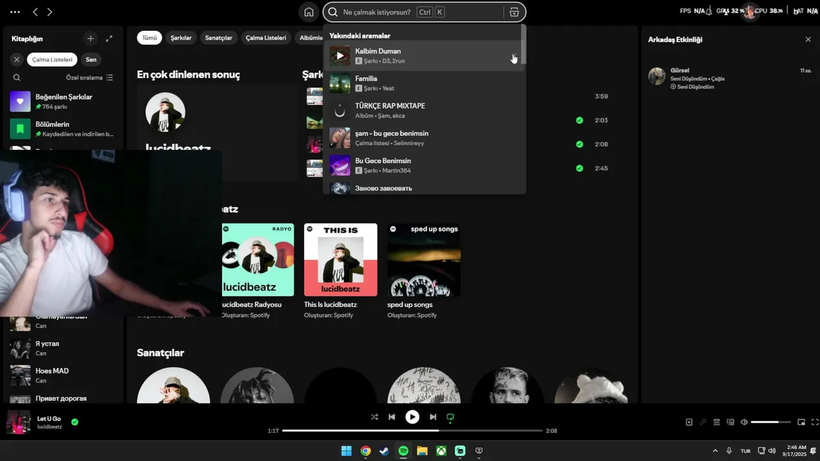
Task: Click the Let U Go album art thumbnail
Action: tap(19, 423)
